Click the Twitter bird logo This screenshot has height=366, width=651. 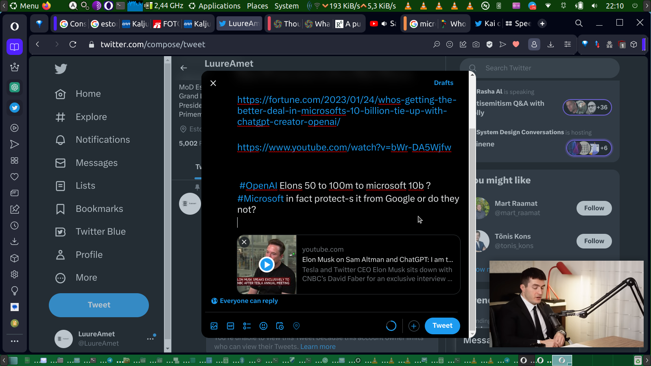click(61, 69)
